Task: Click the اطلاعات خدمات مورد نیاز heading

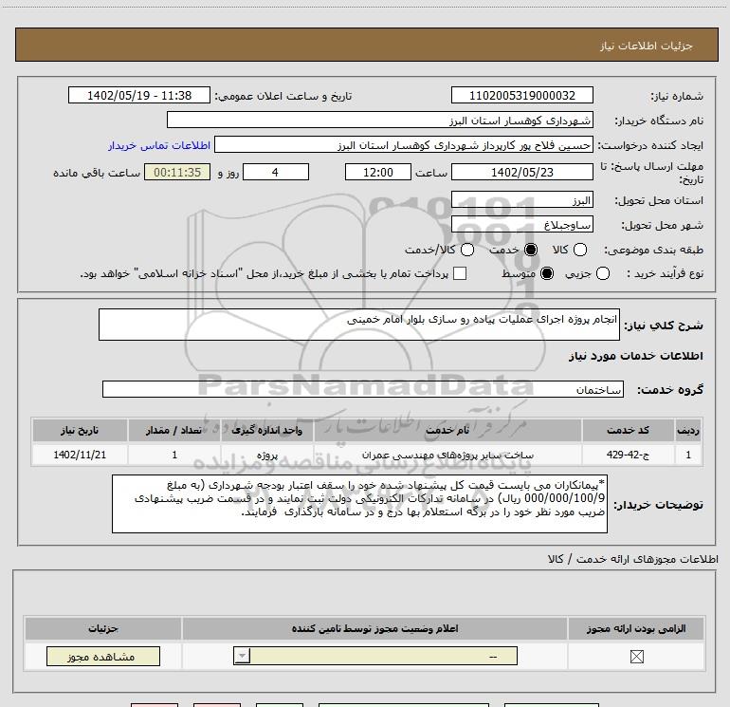Action: (635, 356)
